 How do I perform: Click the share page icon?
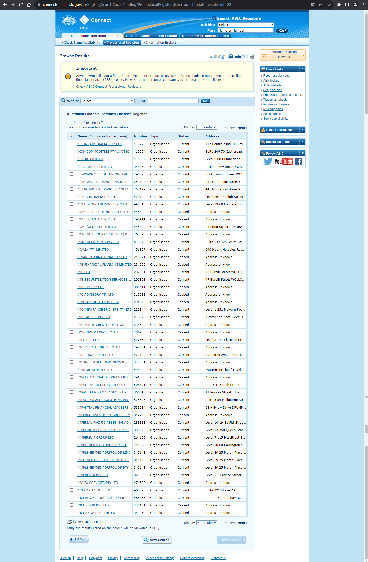pos(321,5)
